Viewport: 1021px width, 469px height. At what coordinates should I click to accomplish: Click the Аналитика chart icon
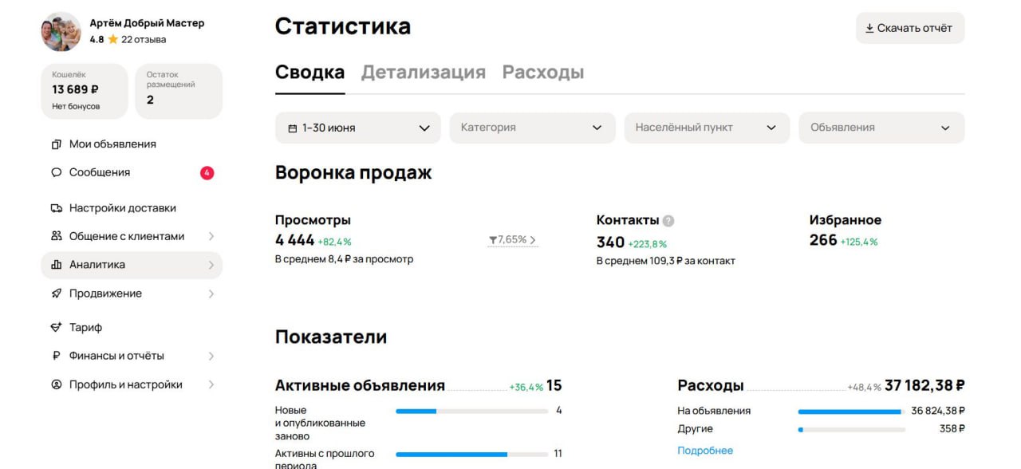(56, 265)
